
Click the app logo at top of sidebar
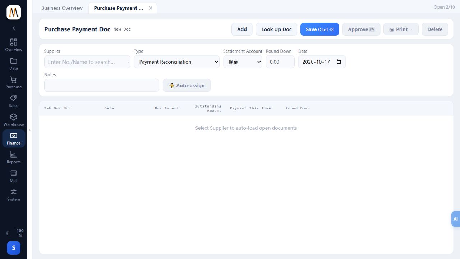pyautogui.click(x=14, y=13)
